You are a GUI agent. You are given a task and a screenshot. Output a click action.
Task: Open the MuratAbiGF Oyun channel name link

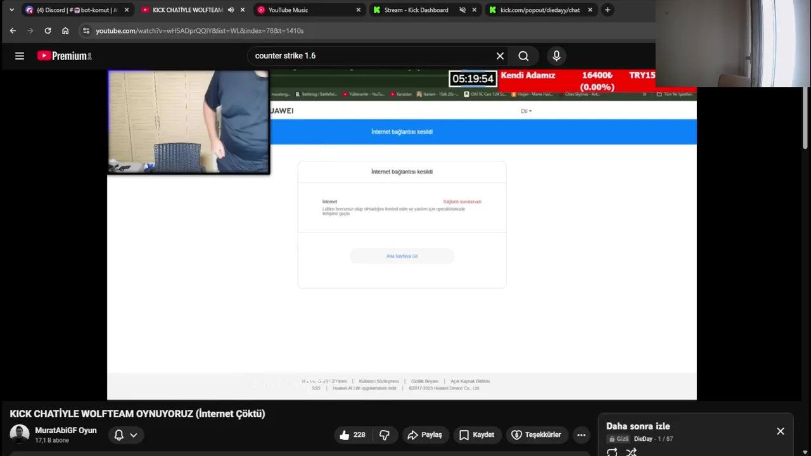click(x=66, y=430)
